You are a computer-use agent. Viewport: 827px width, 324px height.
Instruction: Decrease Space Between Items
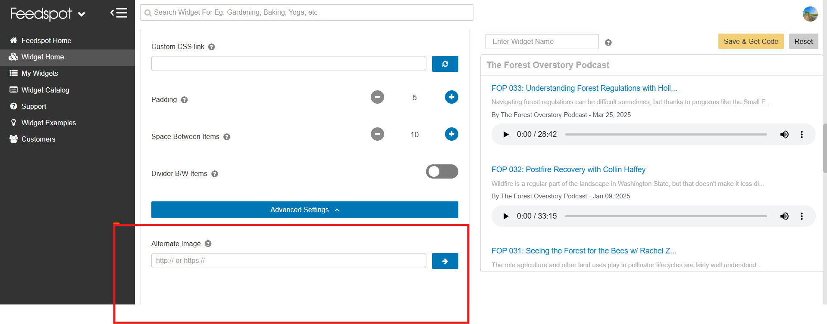377,134
